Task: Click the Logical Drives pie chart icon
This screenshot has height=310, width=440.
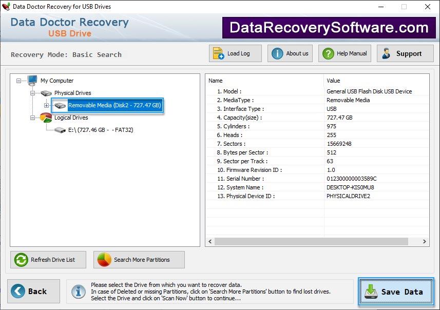Action: (x=46, y=118)
